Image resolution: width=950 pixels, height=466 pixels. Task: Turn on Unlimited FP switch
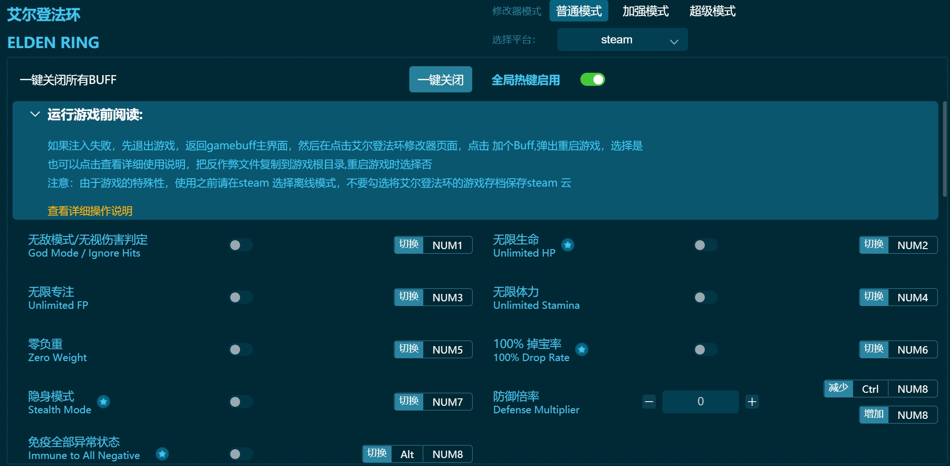coord(241,297)
